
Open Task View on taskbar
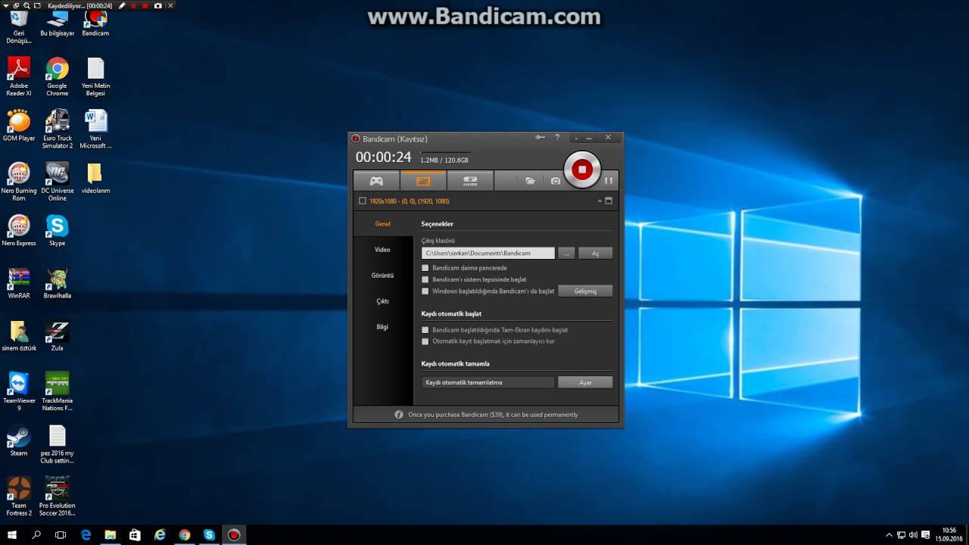61,534
